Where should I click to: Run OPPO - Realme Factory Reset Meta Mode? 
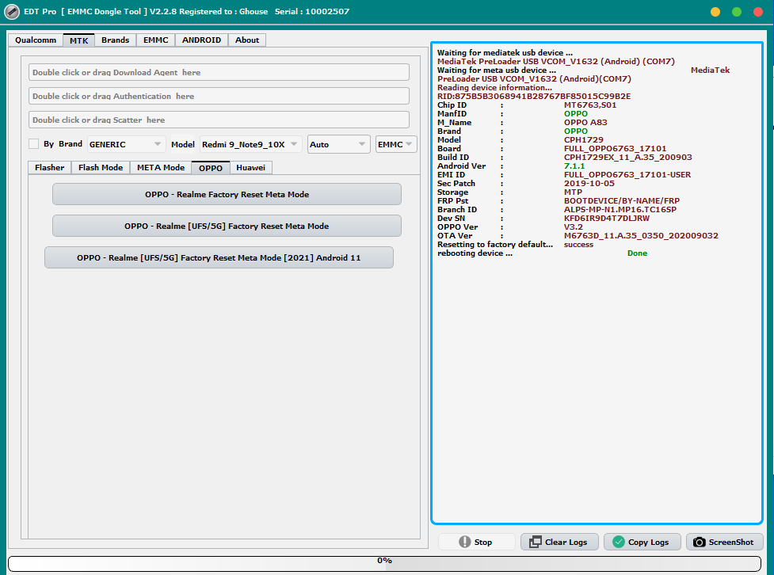click(227, 194)
